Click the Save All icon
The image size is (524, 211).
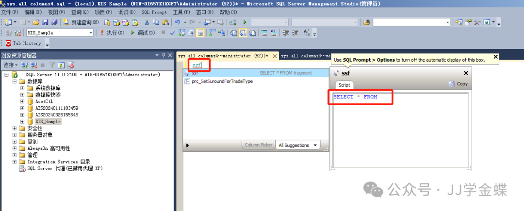pos(54,22)
